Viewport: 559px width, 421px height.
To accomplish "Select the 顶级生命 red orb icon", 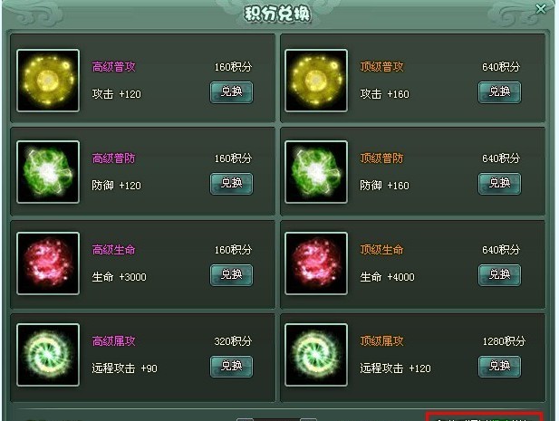I will [316, 263].
